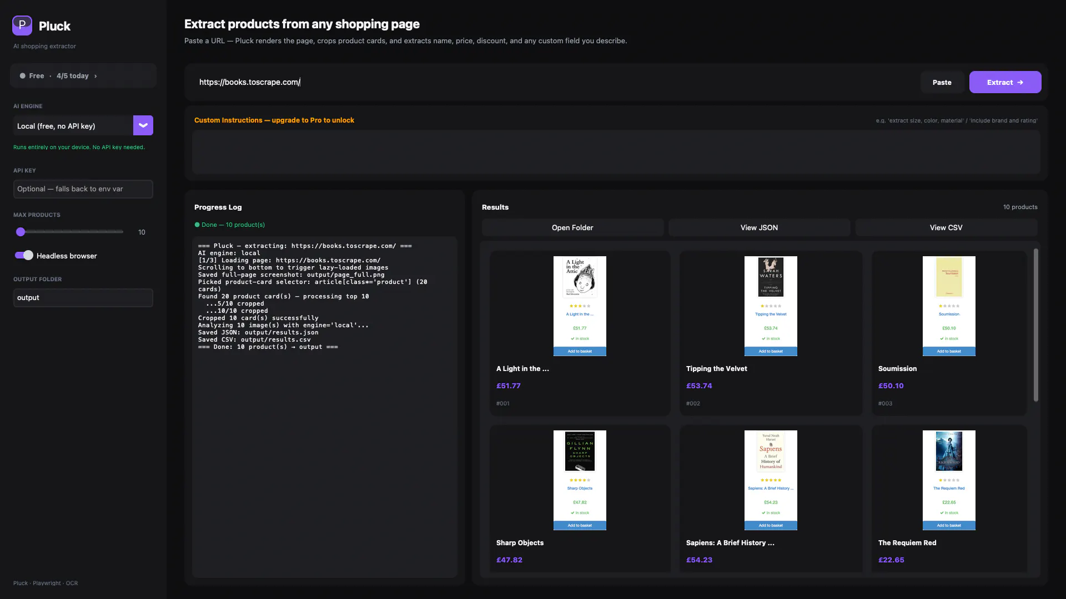Click the price £22.65
This screenshot has width=1066, height=599.
[x=891, y=560]
